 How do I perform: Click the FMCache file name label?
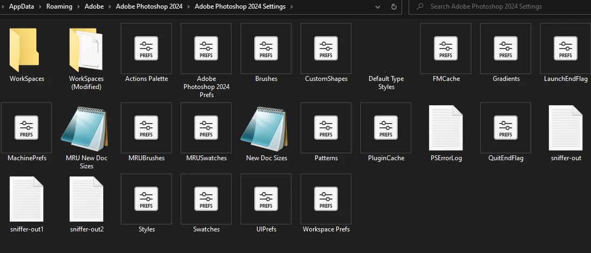tap(446, 79)
